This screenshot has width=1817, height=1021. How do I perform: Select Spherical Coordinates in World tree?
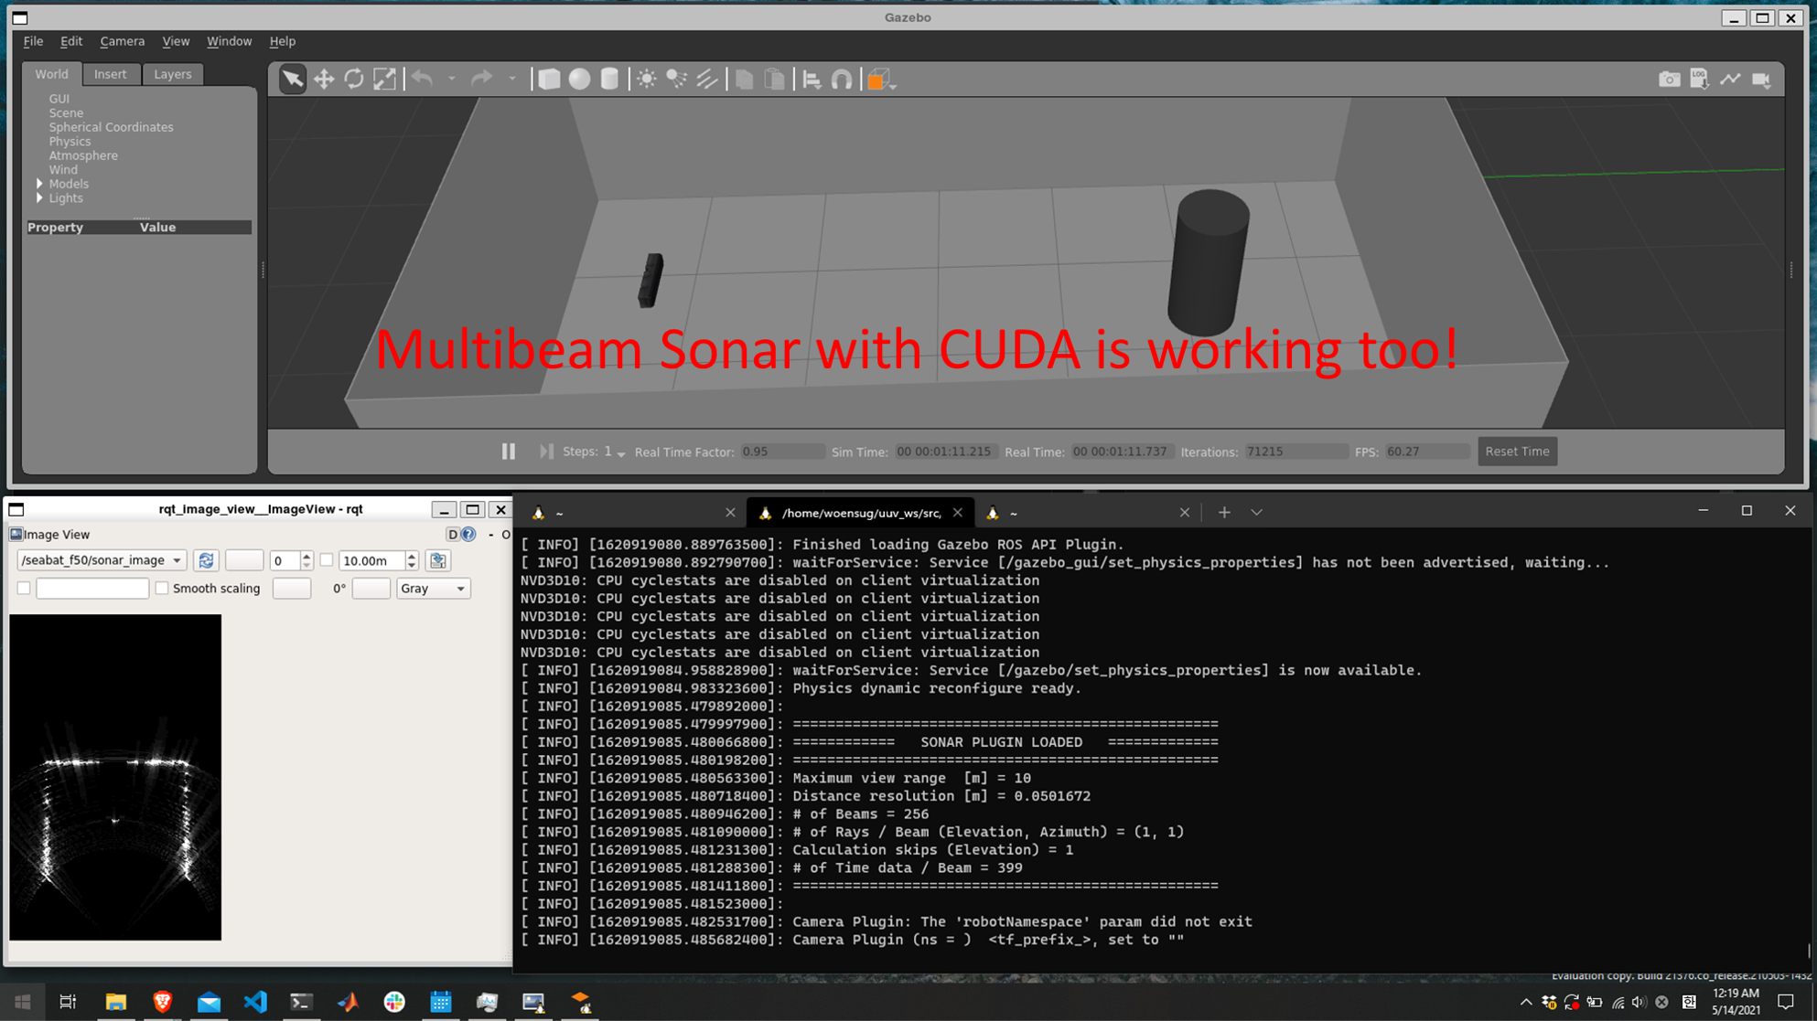click(111, 127)
